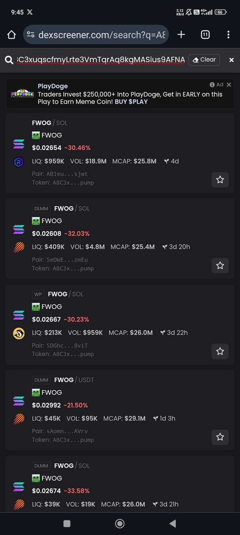Open the FWOG/SOL pair with $959K liquidity

point(112,148)
